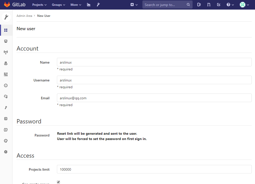
Task: Click the Password section heading
Action: point(29,121)
